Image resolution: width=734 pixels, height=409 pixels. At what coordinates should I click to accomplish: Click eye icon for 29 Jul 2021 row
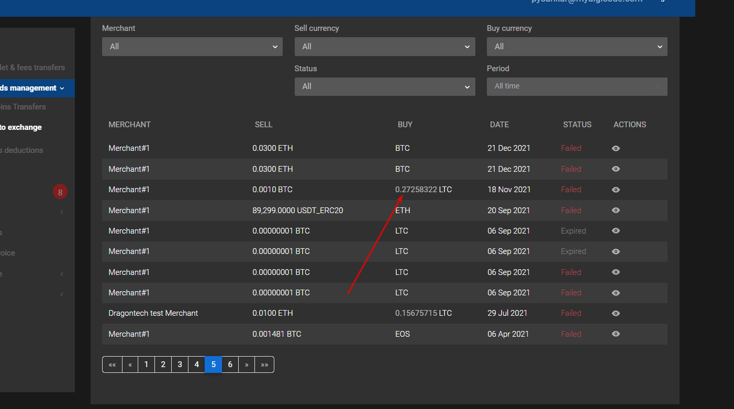pos(616,313)
